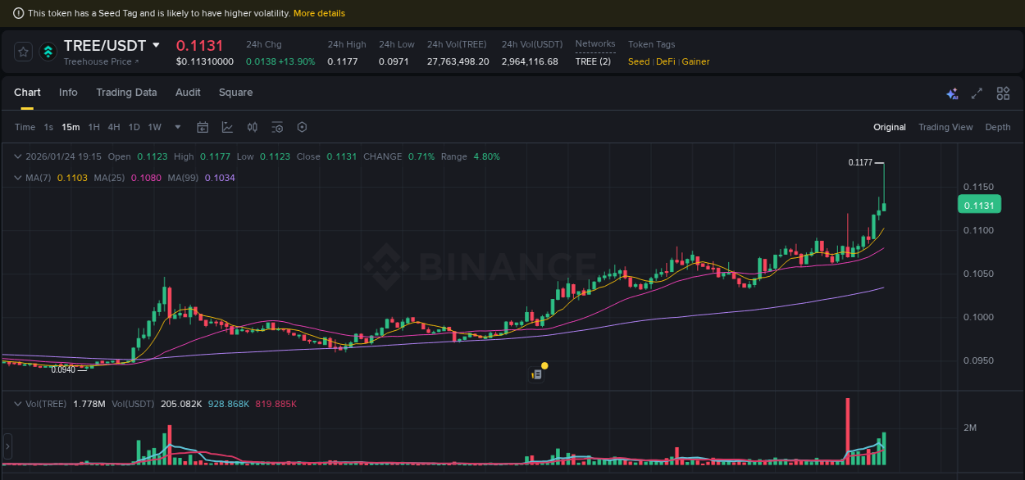Open chart settings via hexagon gear icon
Viewport: 1025px width, 480px height.
coord(302,127)
